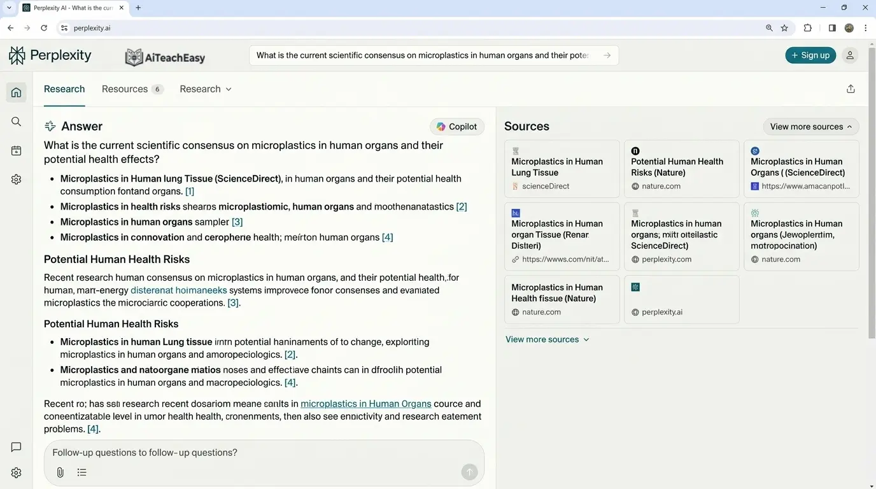
Task: Collapse sources with View more sources chevron
Action: pyautogui.click(x=810, y=126)
